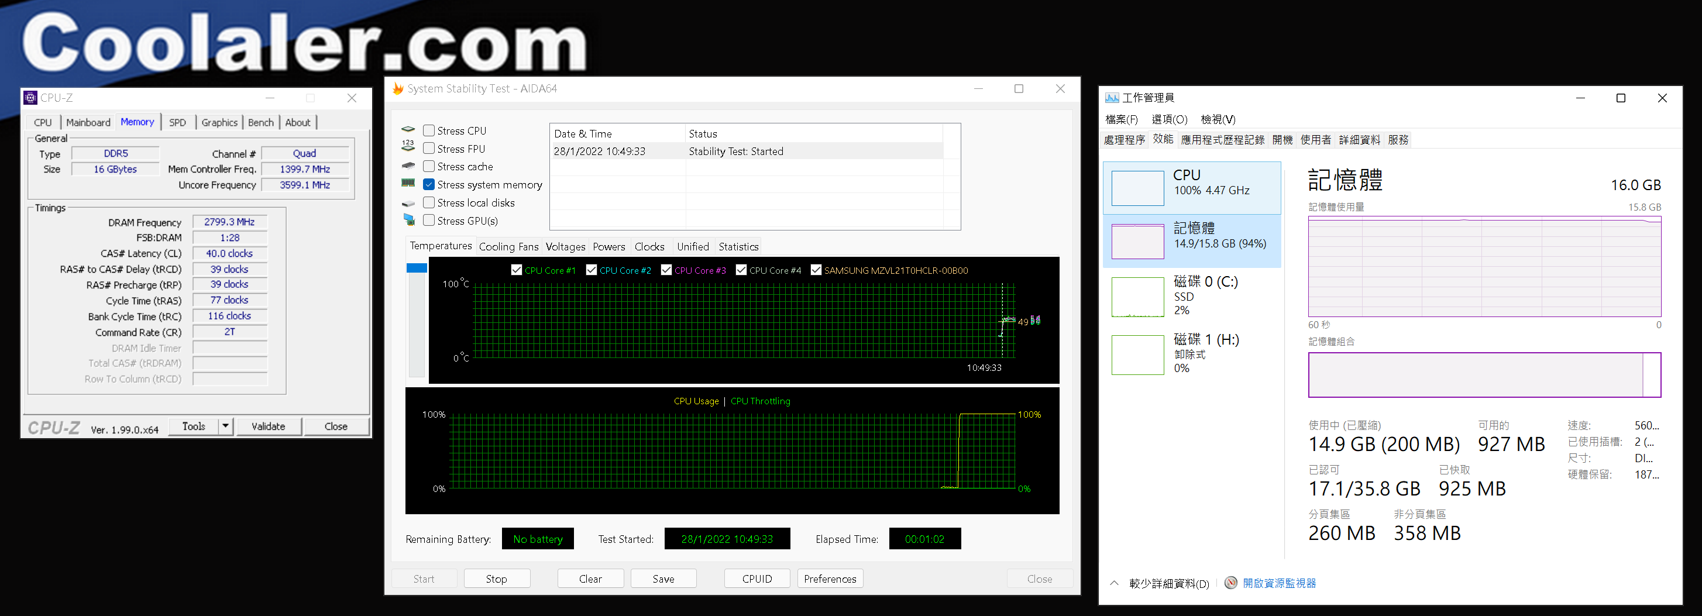Click the Save button in AIDA64

pyautogui.click(x=663, y=579)
